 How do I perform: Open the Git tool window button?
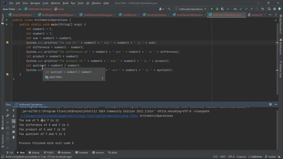pyautogui.click(x=10, y=152)
